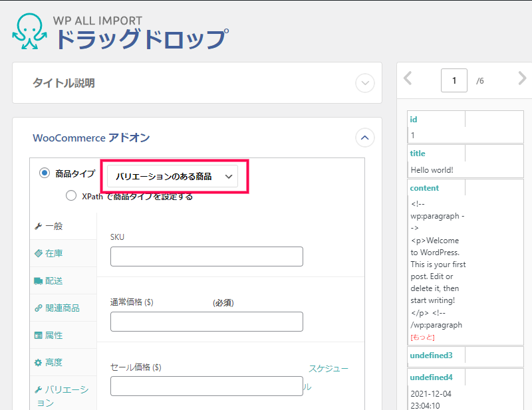Go to previous record with left arrow
Screen dimensions: 532x410
coord(408,78)
